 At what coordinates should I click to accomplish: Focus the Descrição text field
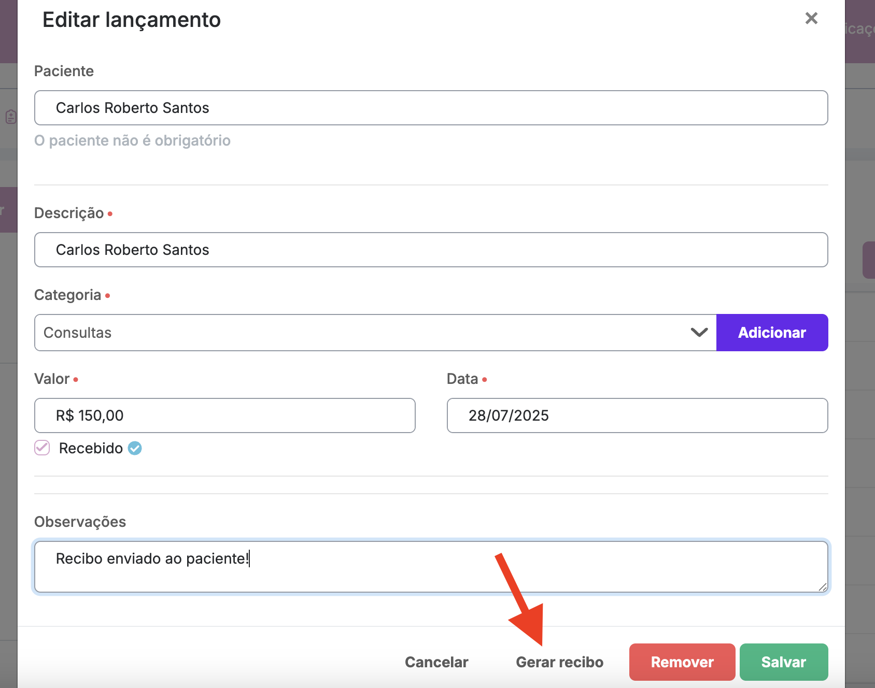coord(431,250)
